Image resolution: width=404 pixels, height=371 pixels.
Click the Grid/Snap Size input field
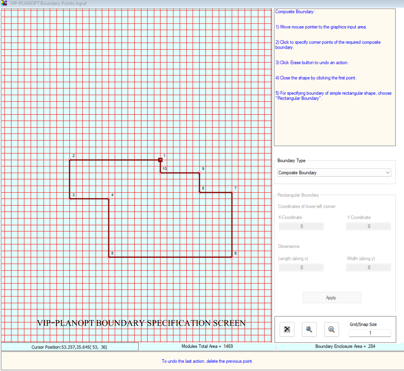[x=370, y=333]
